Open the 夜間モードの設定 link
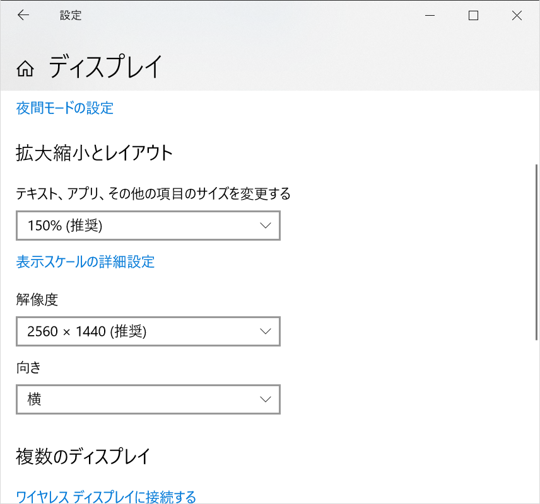Image resolution: width=540 pixels, height=504 pixels. point(62,108)
